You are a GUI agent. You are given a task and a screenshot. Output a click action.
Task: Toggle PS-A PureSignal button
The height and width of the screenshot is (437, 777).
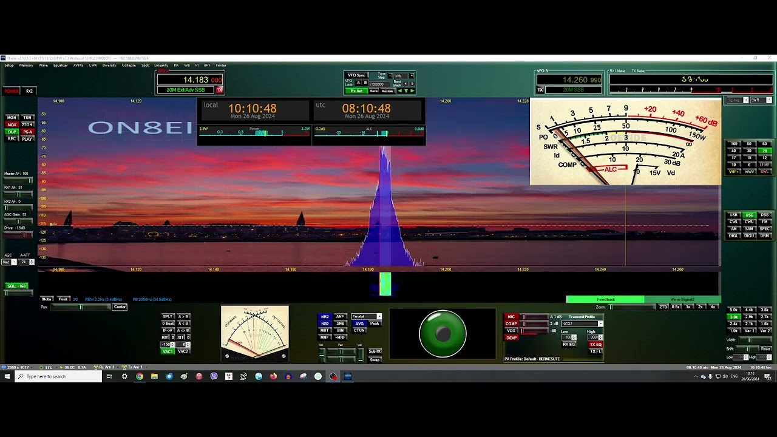coord(27,132)
